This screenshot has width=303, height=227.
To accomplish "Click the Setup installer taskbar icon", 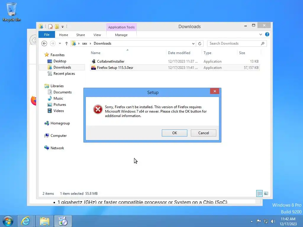I will tap(63, 221).
